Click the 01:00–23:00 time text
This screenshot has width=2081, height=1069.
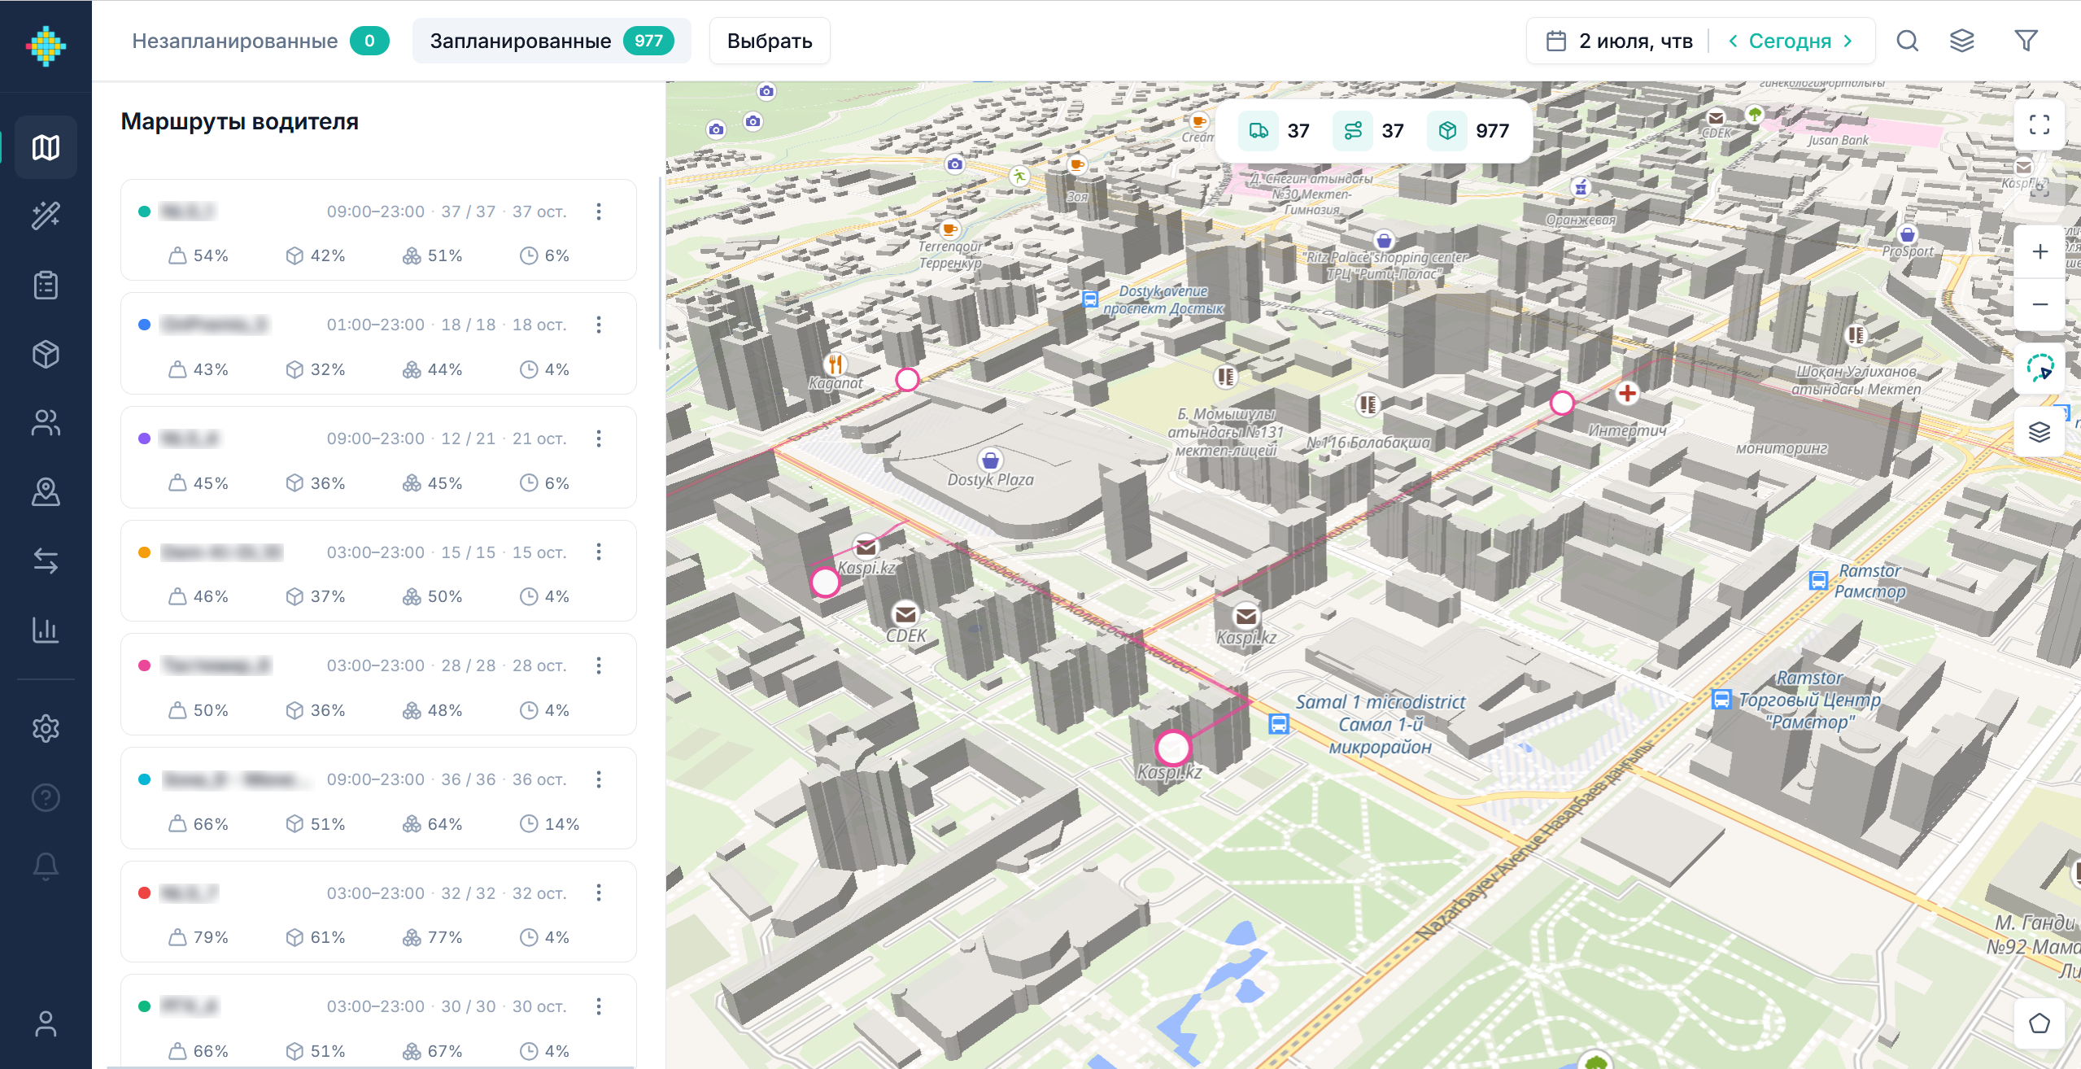point(376,325)
